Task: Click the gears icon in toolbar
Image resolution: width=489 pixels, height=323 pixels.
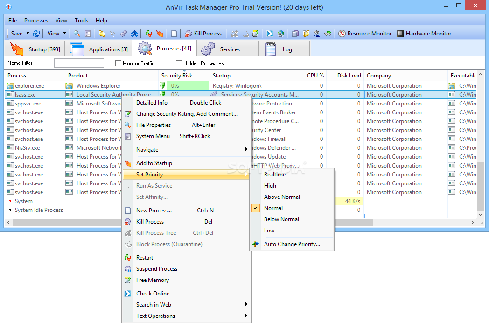Action: [124, 34]
